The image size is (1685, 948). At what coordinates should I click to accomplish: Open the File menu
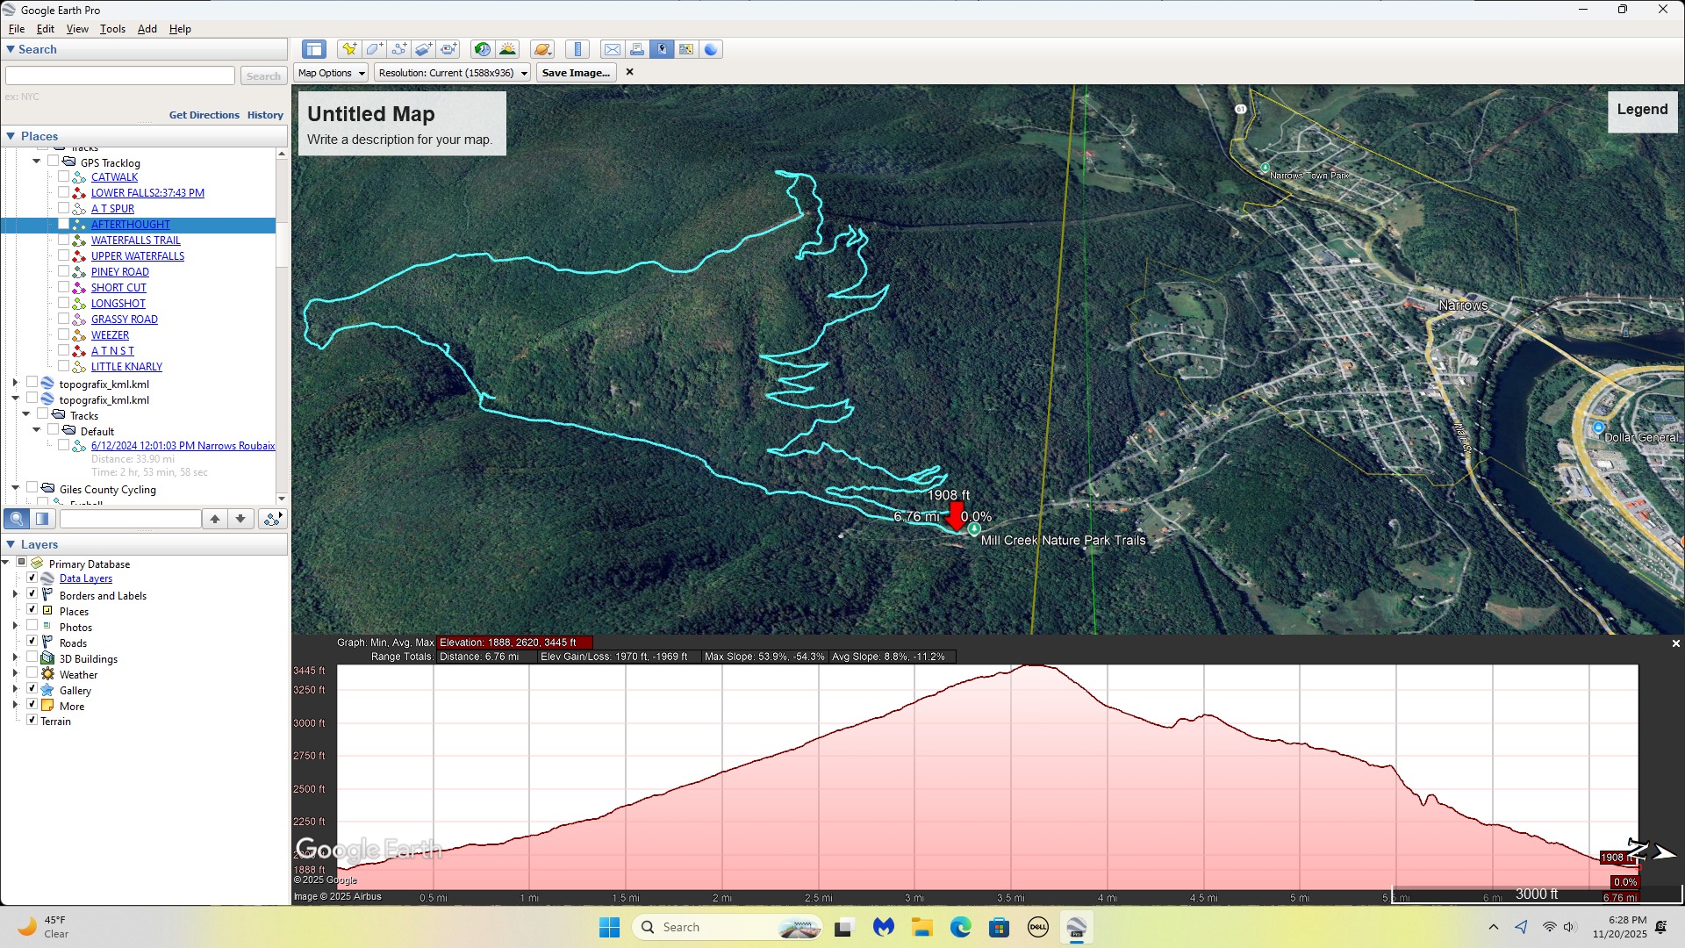point(16,29)
